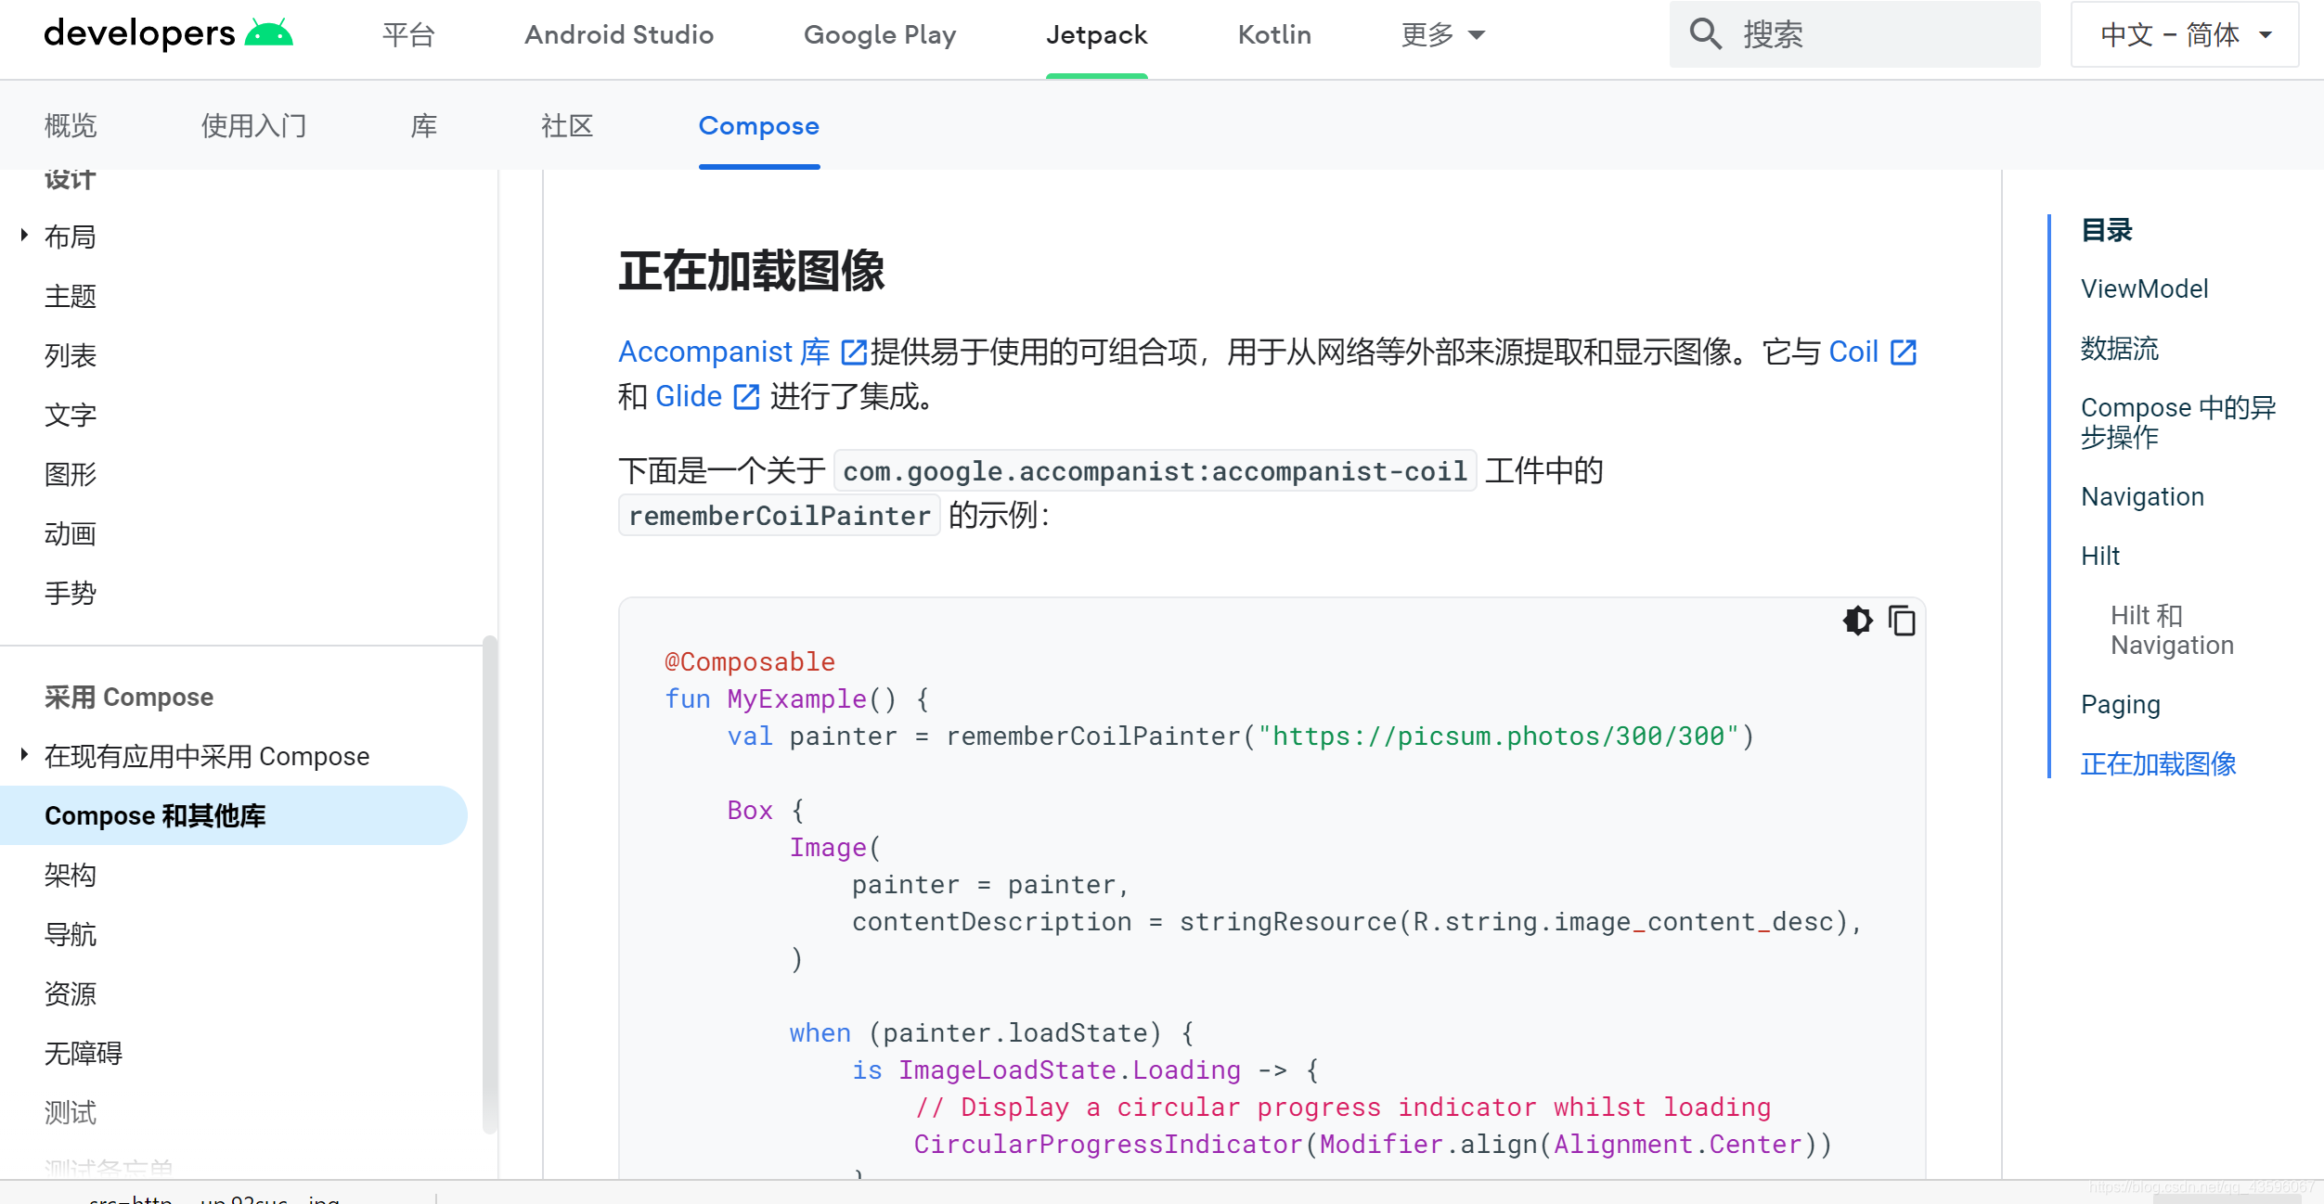
Task: Click the 正在加载图像 page heading
Action: 751,271
